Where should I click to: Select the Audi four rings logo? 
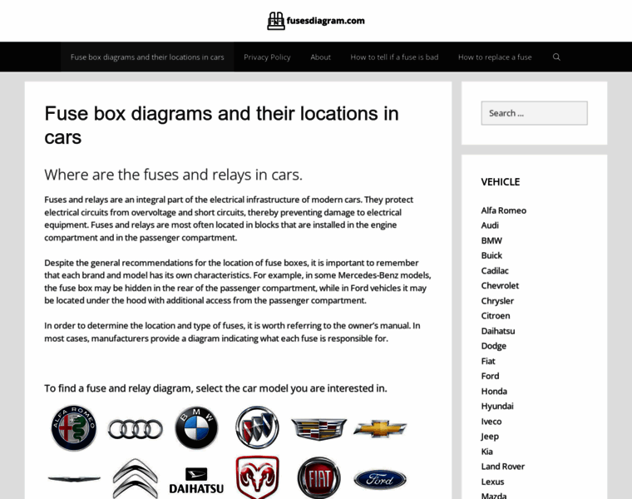(x=135, y=429)
